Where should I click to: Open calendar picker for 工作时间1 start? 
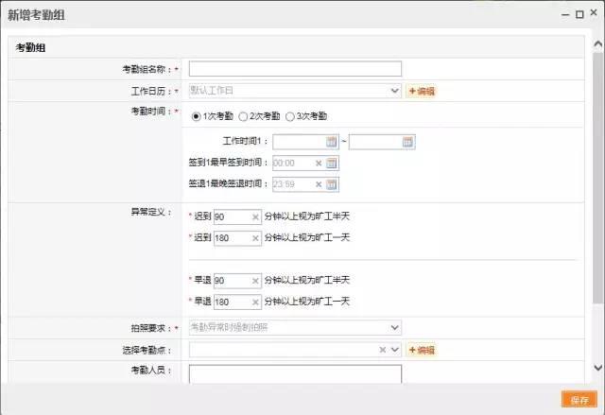[332, 142]
